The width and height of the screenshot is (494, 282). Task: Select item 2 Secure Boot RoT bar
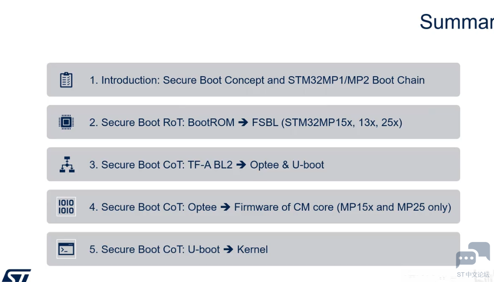[254, 122]
